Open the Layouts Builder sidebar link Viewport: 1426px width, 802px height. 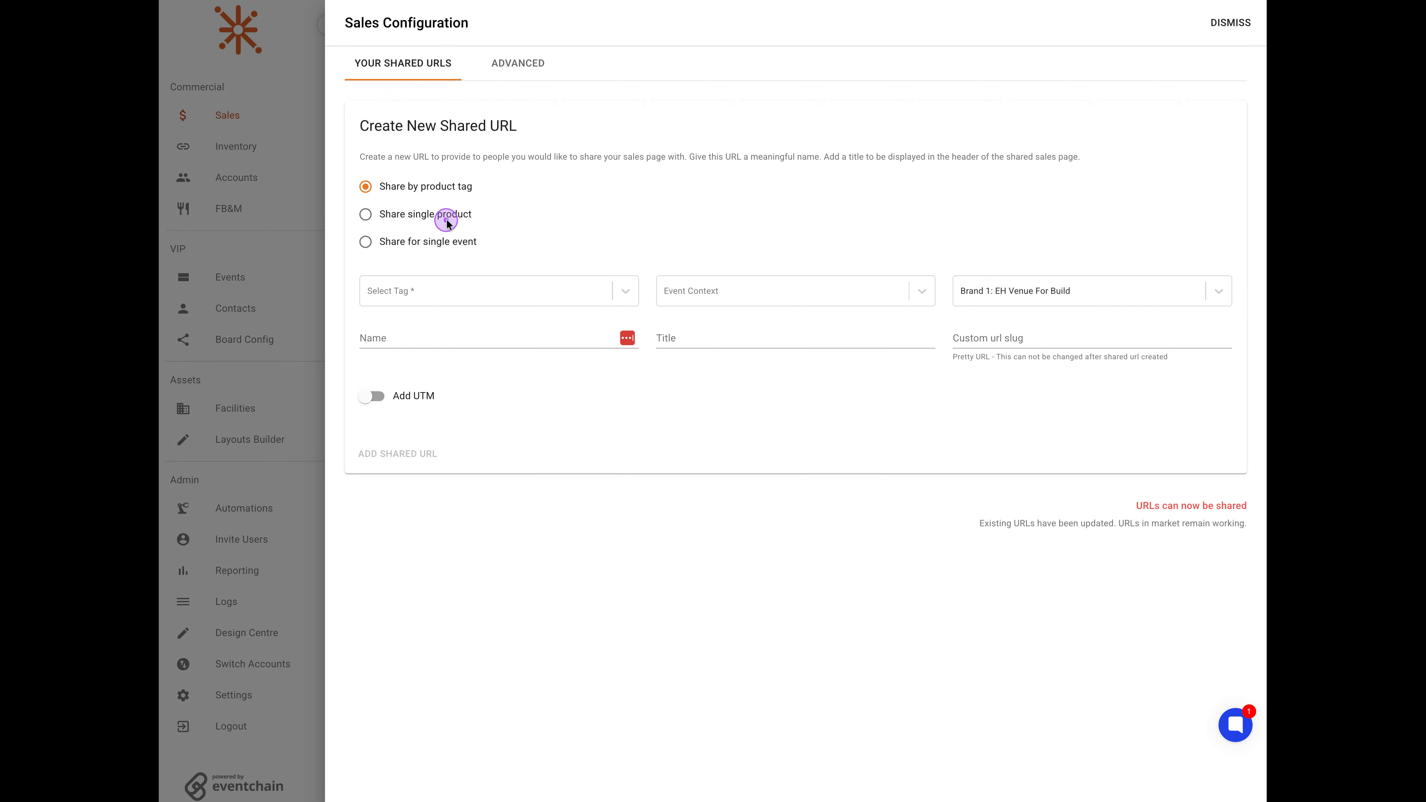250,439
